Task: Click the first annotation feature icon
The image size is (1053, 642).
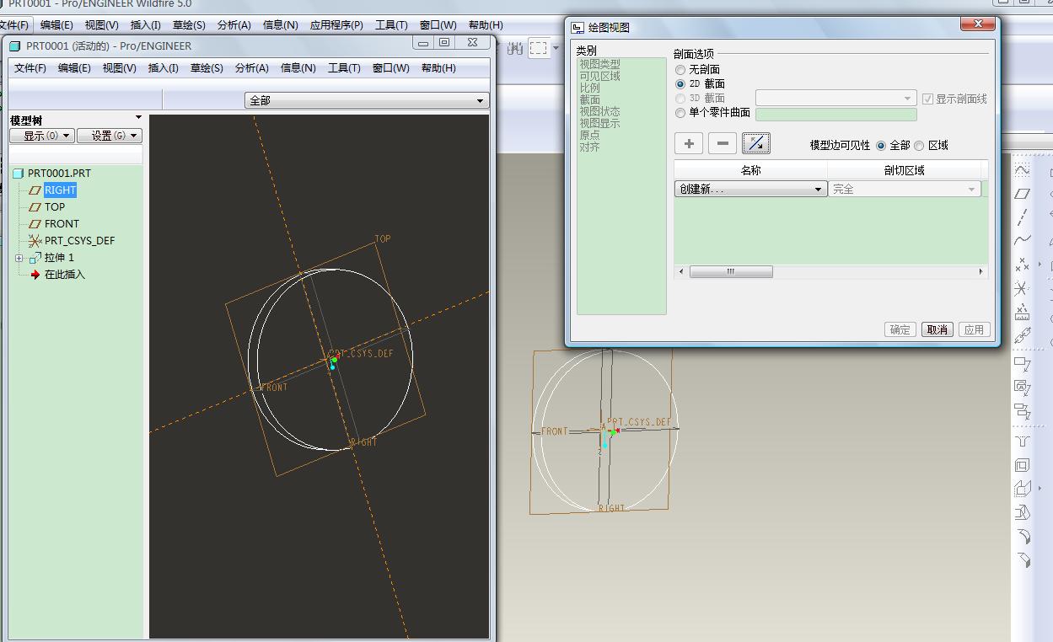Action: [x=1022, y=365]
